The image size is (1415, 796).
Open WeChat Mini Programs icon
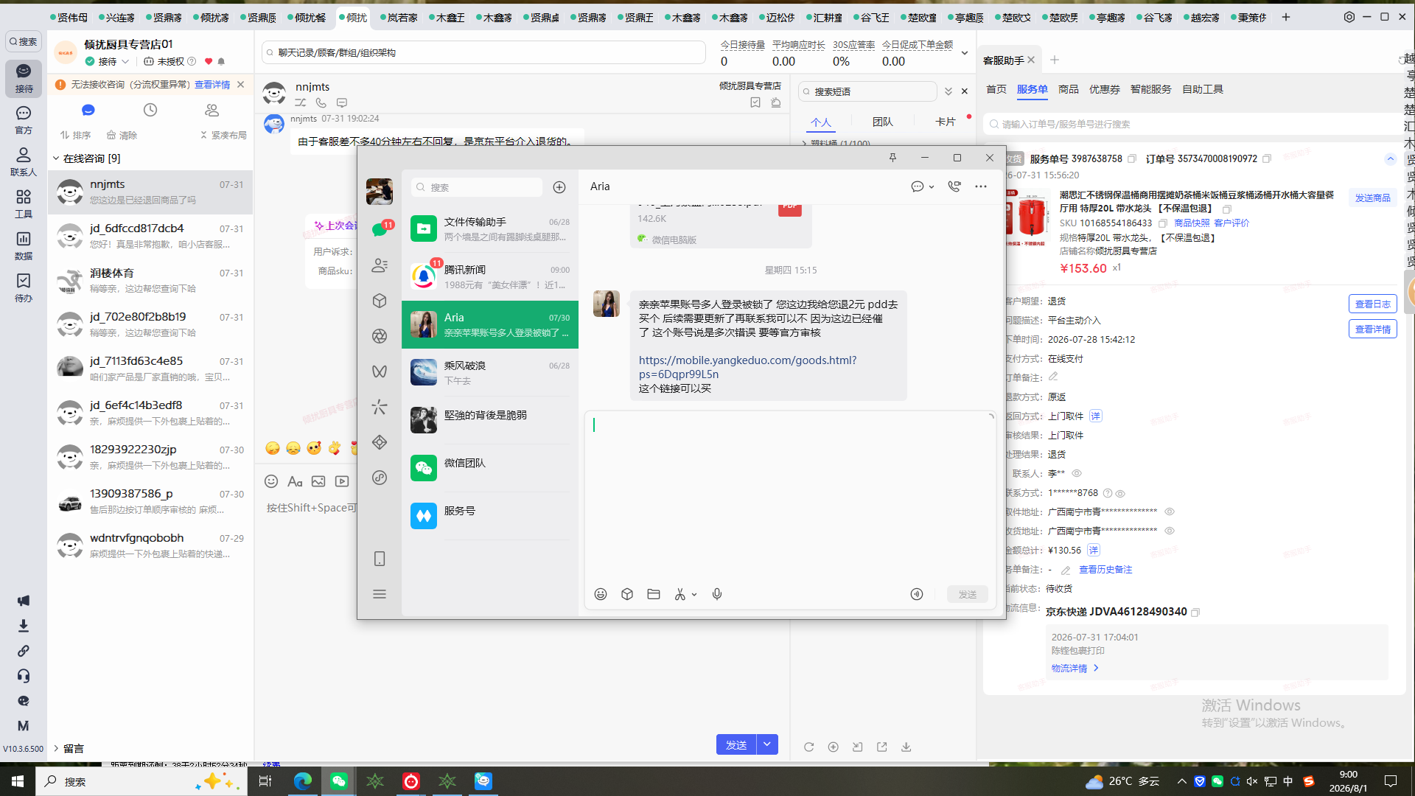coord(380,478)
